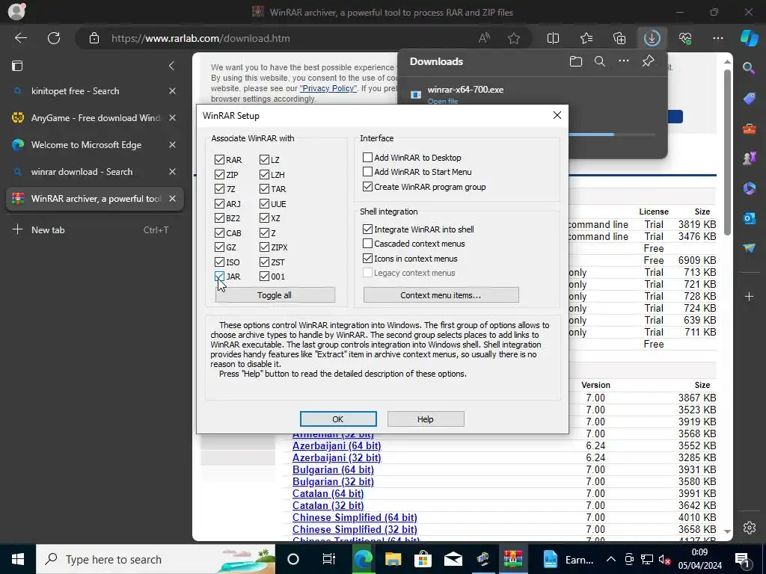The image size is (766, 574).
Task: Open the Read aloud icon in address bar
Action: click(484, 38)
